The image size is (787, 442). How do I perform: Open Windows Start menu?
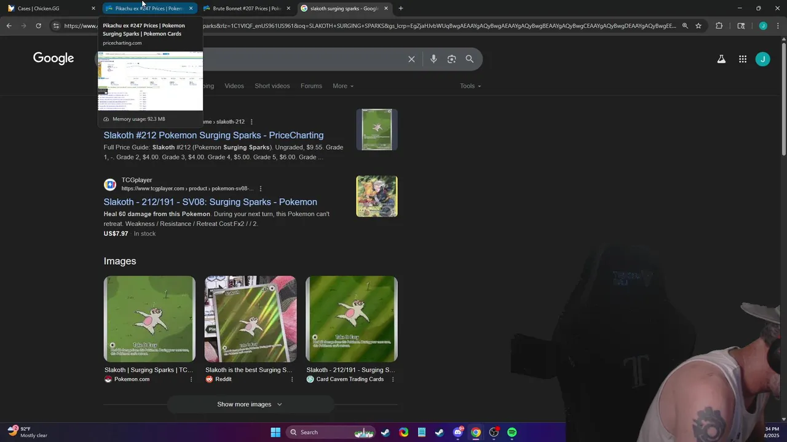[275, 432]
